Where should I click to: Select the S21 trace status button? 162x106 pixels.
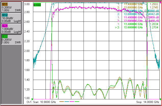11,29
